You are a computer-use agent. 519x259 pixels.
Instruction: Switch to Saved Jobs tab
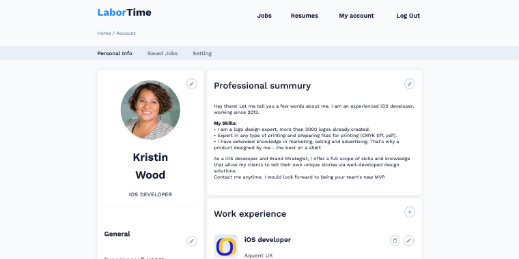(163, 54)
